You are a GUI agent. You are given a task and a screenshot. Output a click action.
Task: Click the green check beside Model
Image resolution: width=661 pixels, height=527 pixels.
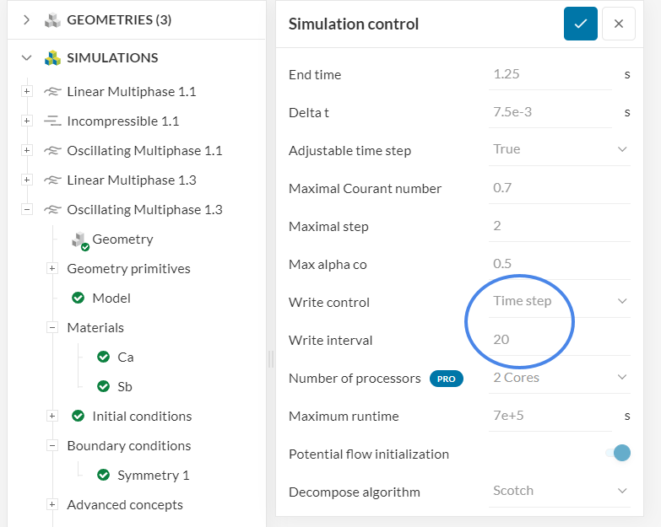pos(79,298)
